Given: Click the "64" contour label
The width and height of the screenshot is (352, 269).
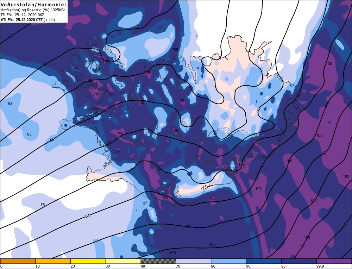Looking at the screenshot, I should (x=345, y=226).
